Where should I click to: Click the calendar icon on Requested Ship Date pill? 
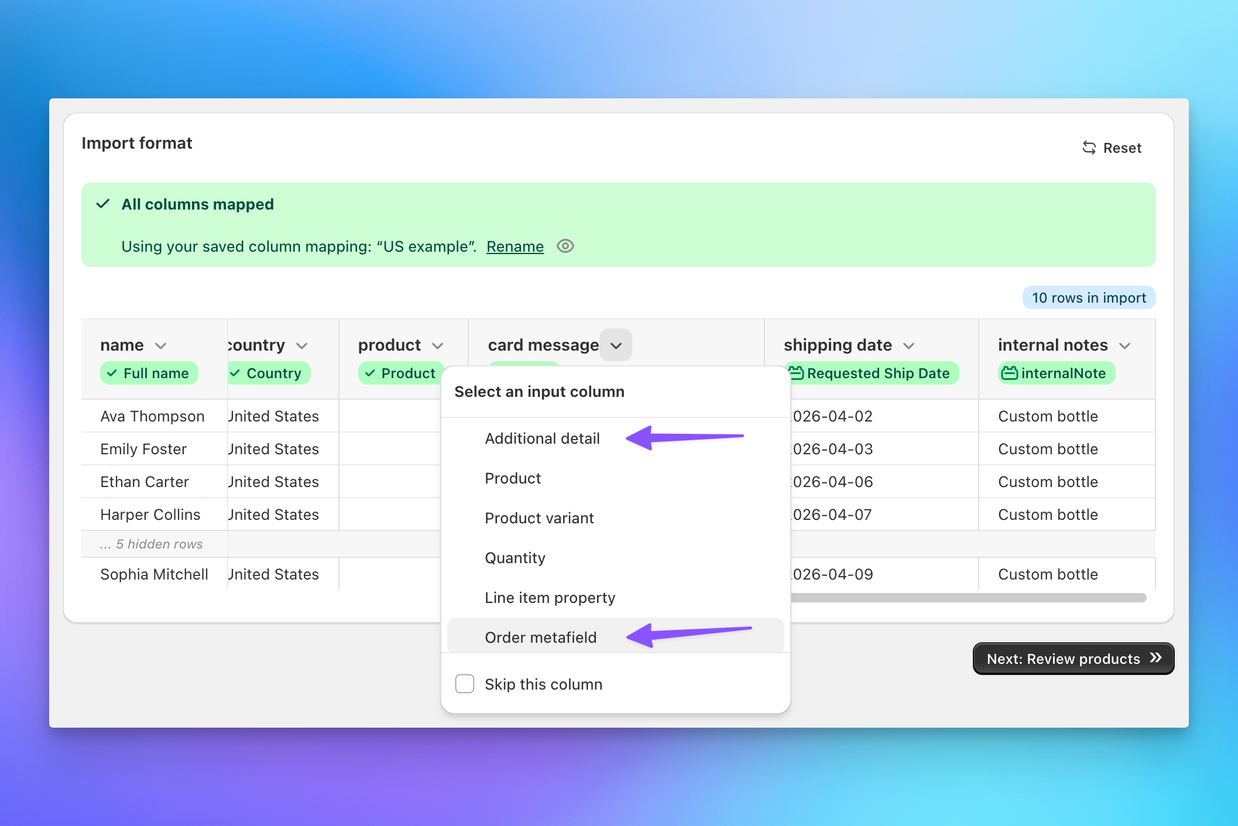[x=797, y=373]
